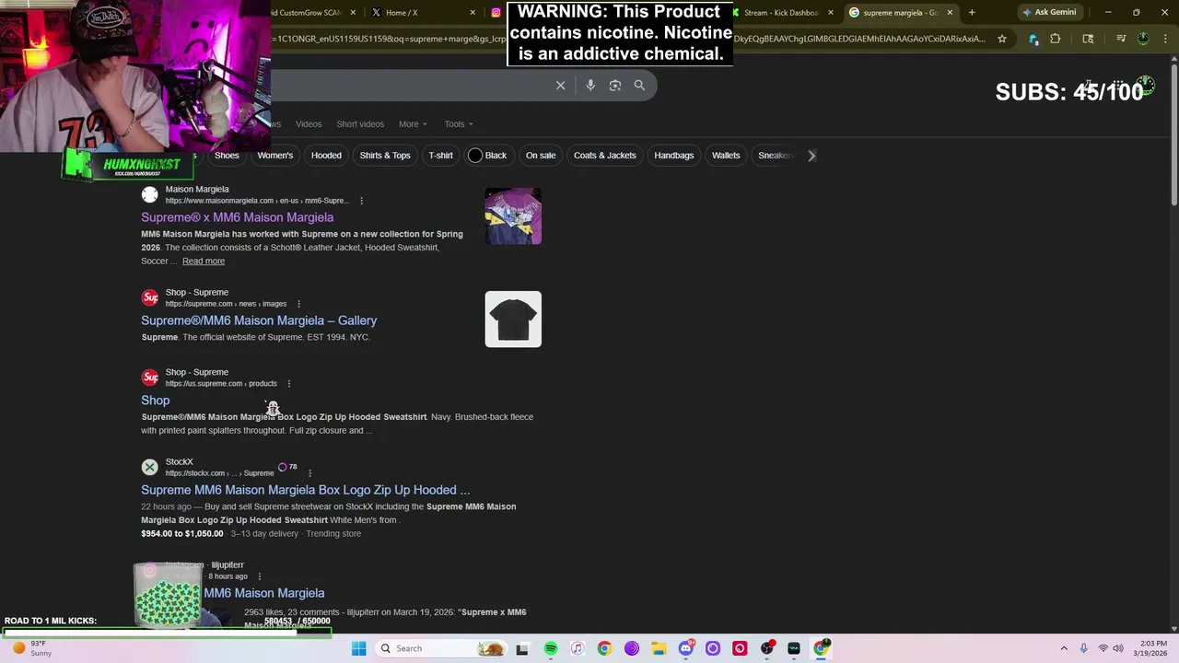
Task: Select the Handbags filter chip
Action: [x=674, y=156]
